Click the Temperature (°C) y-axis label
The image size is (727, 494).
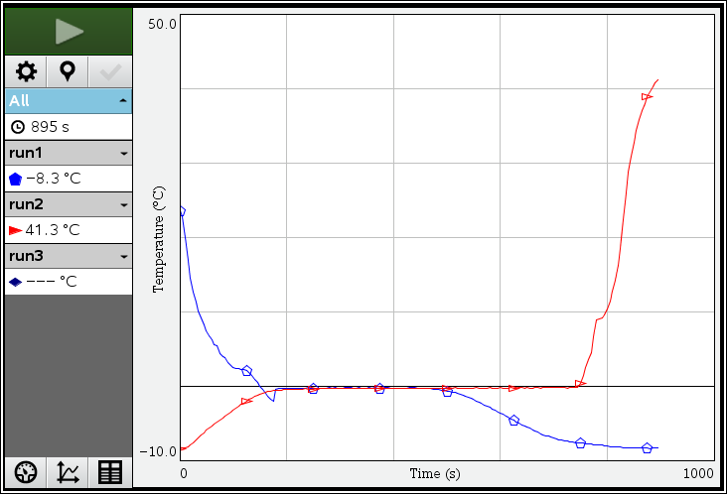(x=158, y=240)
